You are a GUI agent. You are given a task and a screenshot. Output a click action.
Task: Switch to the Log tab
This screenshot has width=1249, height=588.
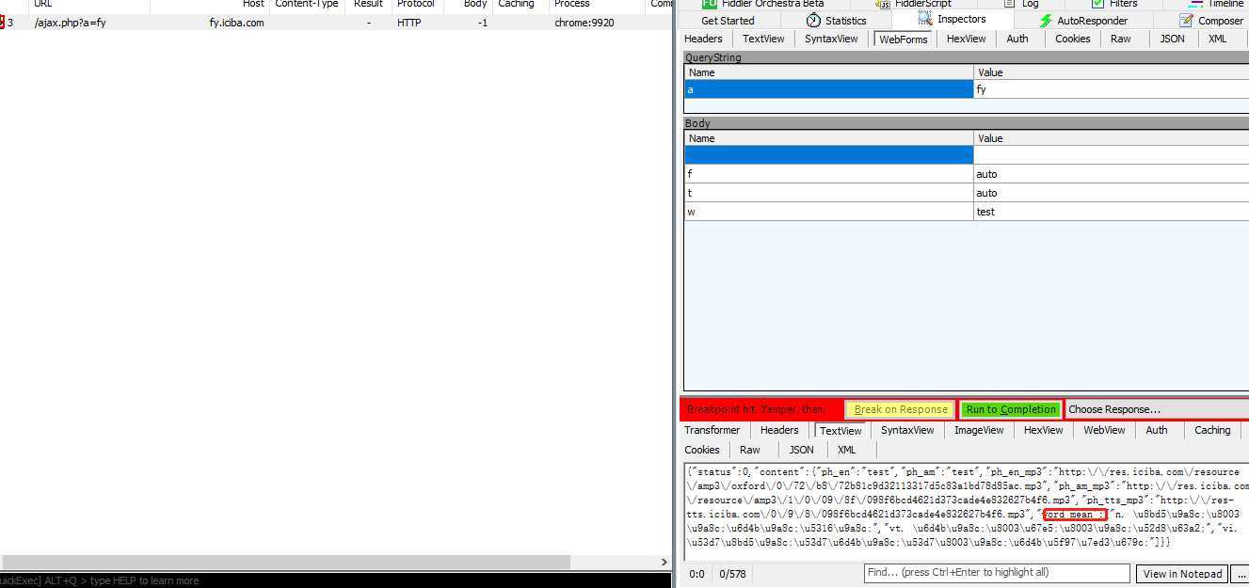coord(1020,4)
